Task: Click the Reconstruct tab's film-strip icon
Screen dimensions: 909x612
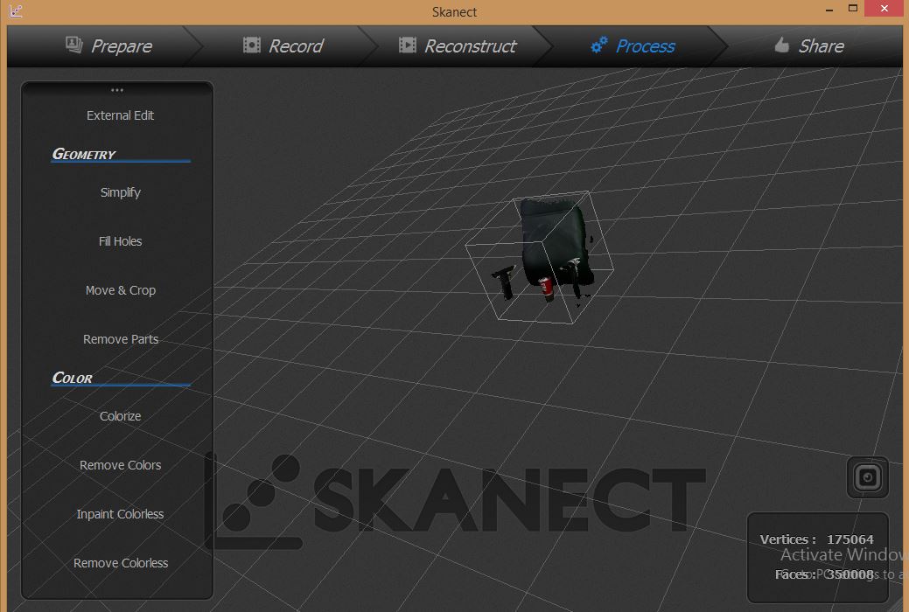Action: pyautogui.click(x=408, y=45)
